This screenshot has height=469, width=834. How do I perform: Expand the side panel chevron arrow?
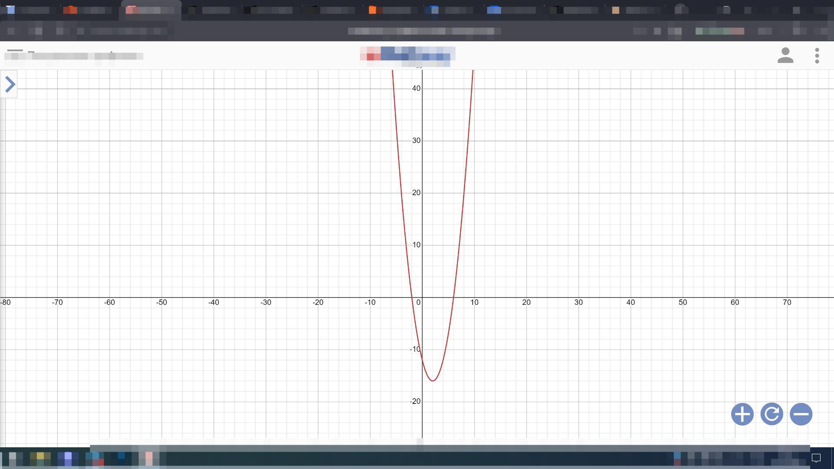tap(10, 84)
